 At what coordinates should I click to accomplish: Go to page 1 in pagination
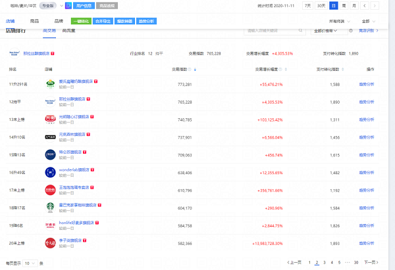[309, 263]
